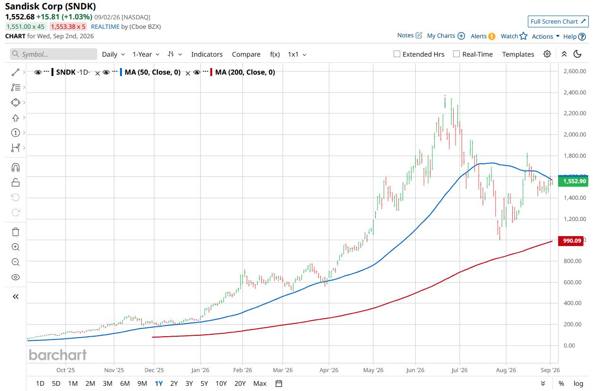This screenshot has height=391, width=594.
Task: Open the Daily interval dropdown
Action: [x=113, y=54]
